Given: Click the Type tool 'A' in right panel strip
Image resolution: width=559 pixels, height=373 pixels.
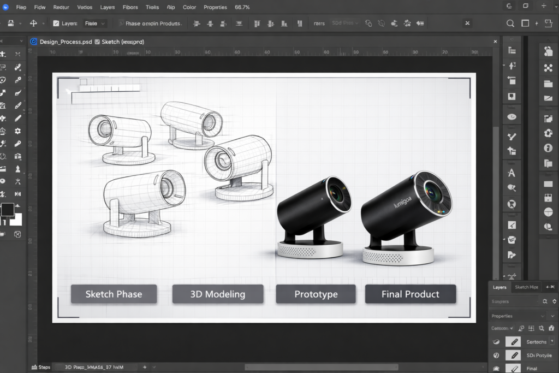Looking at the screenshot, I should coord(512,173).
